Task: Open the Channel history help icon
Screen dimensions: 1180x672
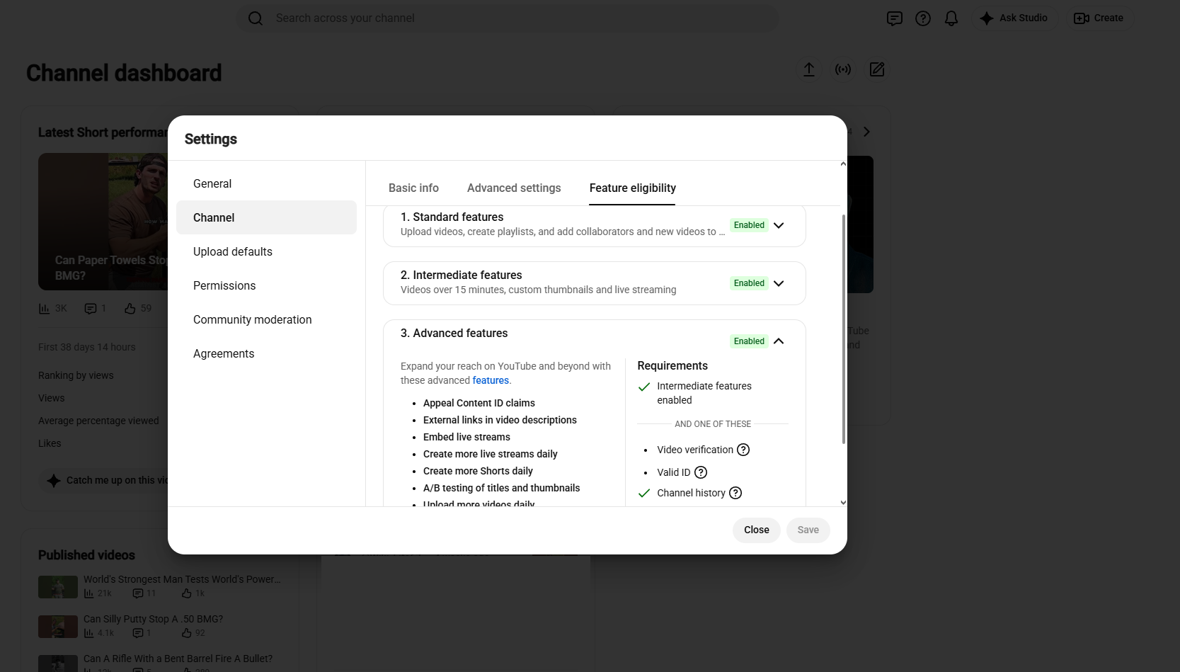Action: (x=735, y=493)
